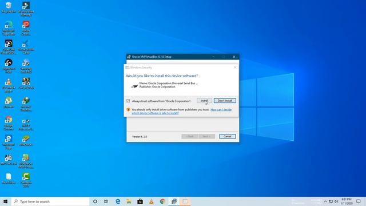The image size is (366, 206).
Task: Show hidden system tray icons
Action: point(325,201)
